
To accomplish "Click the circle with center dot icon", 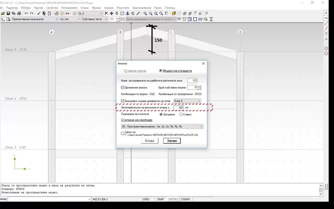I will point(326,48).
